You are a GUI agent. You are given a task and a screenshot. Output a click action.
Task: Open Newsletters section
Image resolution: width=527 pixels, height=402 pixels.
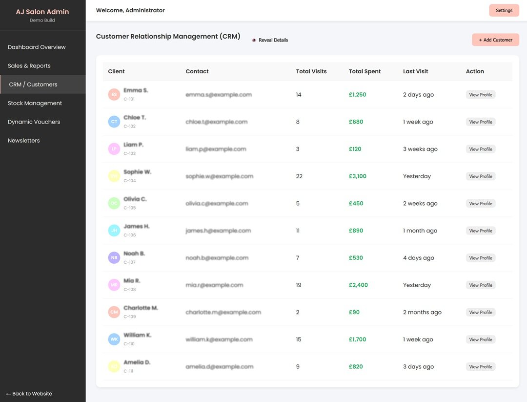click(x=42, y=141)
